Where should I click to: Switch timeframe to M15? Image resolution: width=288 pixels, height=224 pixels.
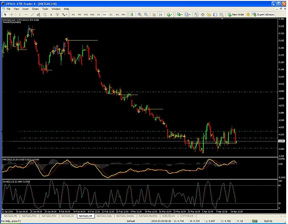point(86,14)
